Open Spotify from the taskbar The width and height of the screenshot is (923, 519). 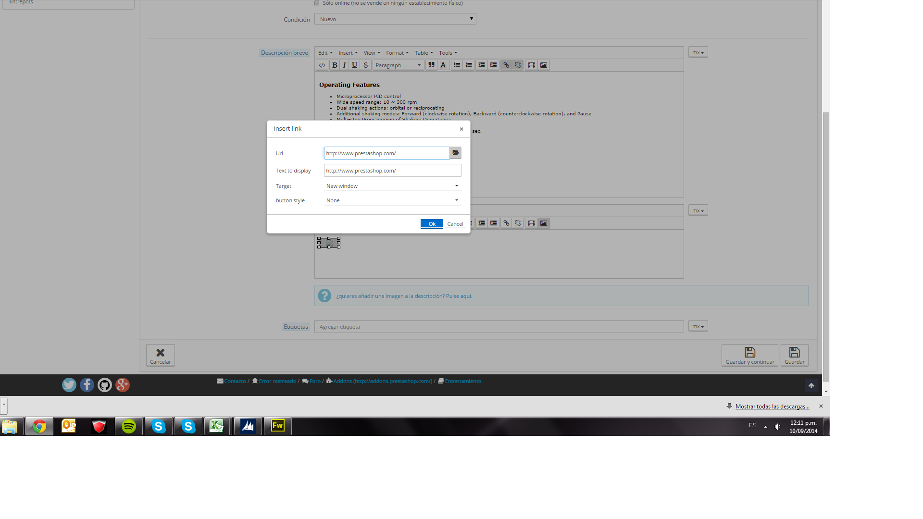pyautogui.click(x=129, y=426)
